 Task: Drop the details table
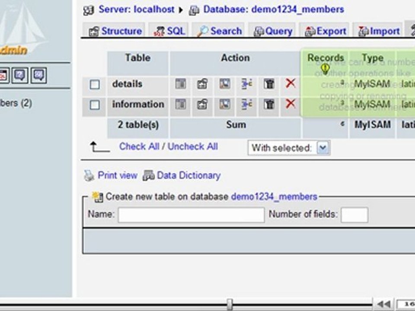(x=290, y=83)
